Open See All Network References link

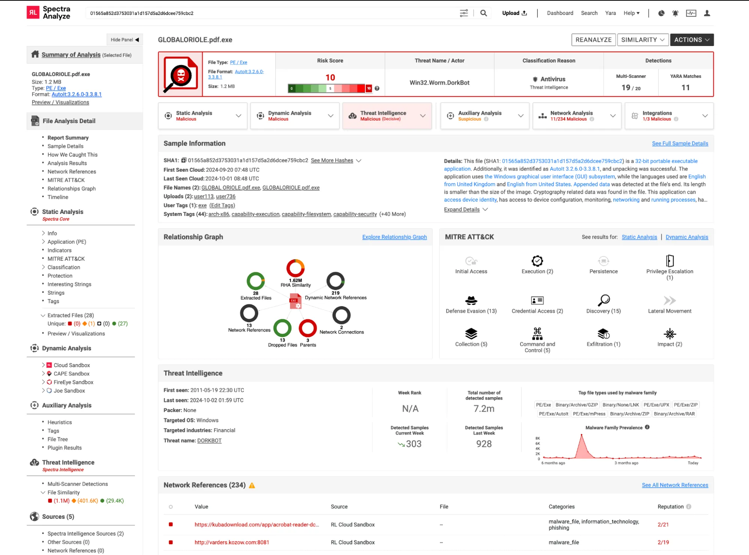coord(675,485)
